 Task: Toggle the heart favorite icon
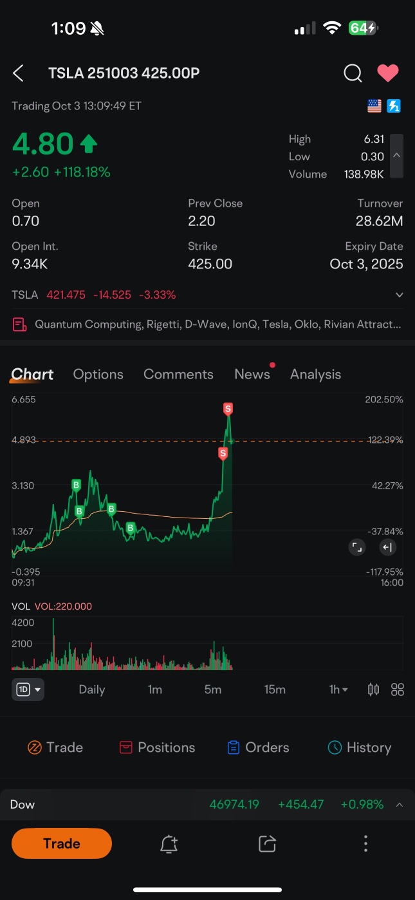[x=387, y=73]
